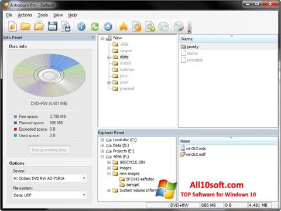Image resolution: width=281 pixels, height=211 pixels.
Task: Eject the disc with blue eject icon
Action: coord(108,26)
